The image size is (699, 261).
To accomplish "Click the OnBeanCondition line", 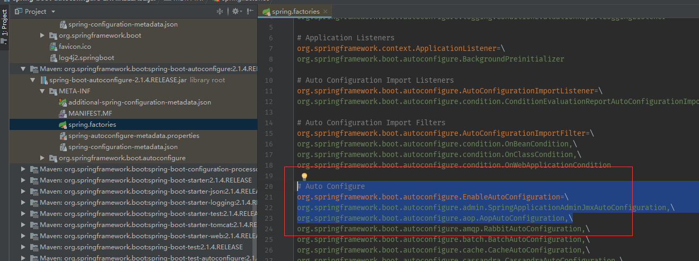I will click(x=437, y=144).
